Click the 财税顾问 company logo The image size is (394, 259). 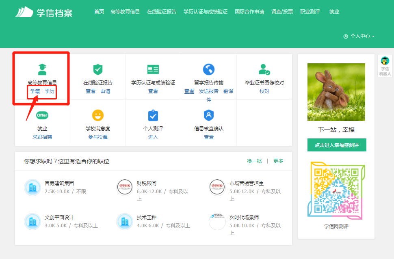125,188
